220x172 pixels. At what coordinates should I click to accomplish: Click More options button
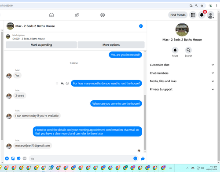tap(111, 45)
